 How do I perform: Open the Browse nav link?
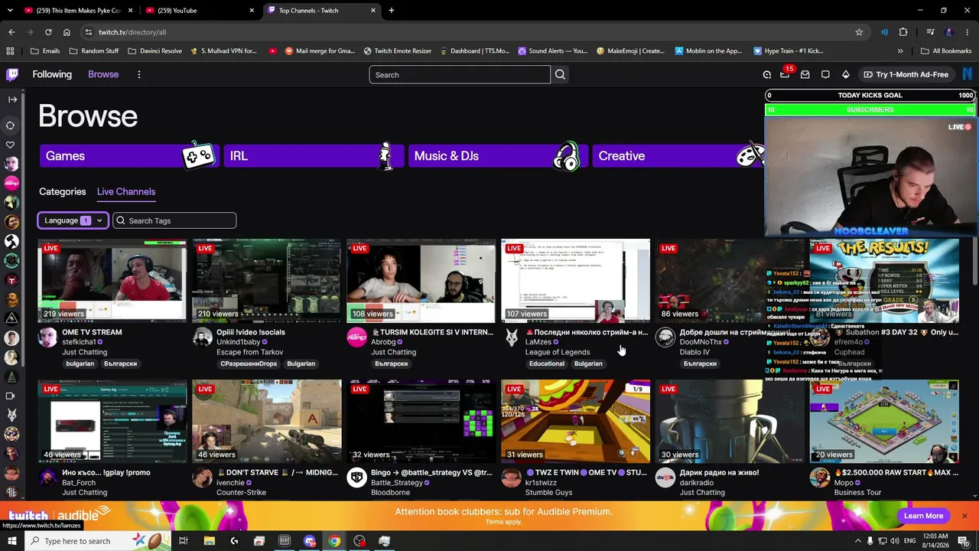[x=103, y=74]
